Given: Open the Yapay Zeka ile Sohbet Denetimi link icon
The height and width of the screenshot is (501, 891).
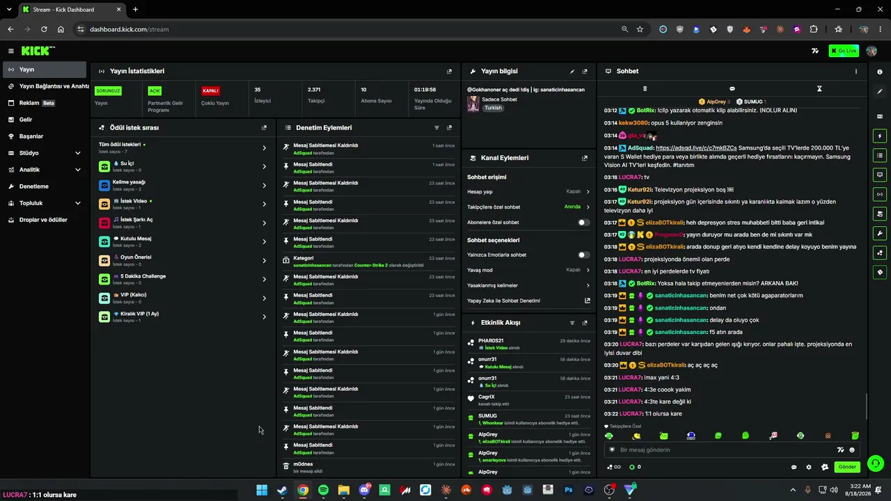Looking at the screenshot, I should click(588, 301).
